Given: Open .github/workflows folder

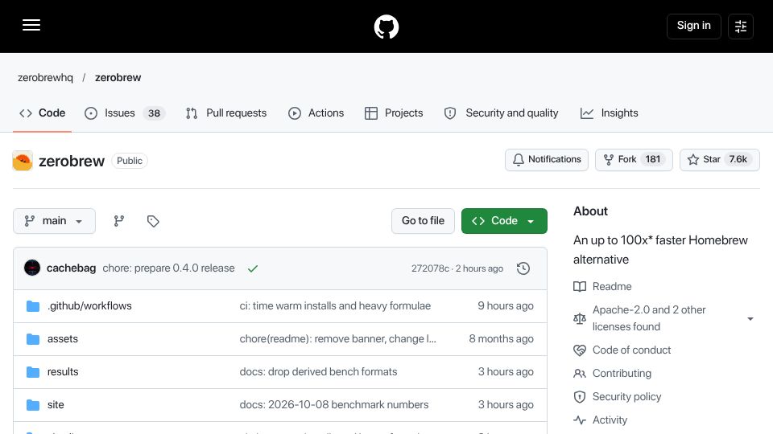Looking at the screenshot, I should (89, 306).
